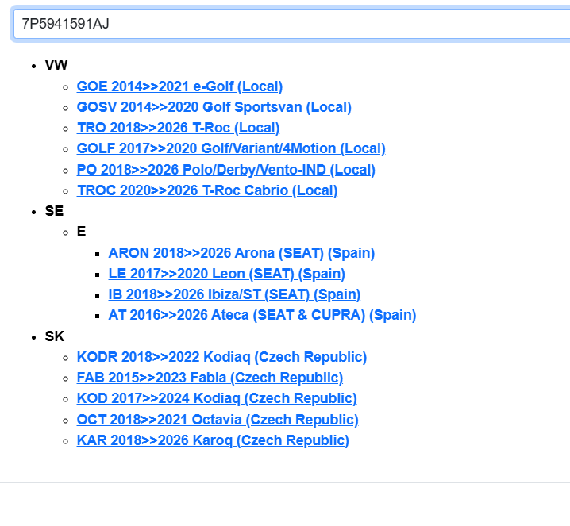The height and width of the screenshot is (526, 570).
Task: Select LE 2017>>2020 Leon SEAT link
Action: tap(226, 274)
